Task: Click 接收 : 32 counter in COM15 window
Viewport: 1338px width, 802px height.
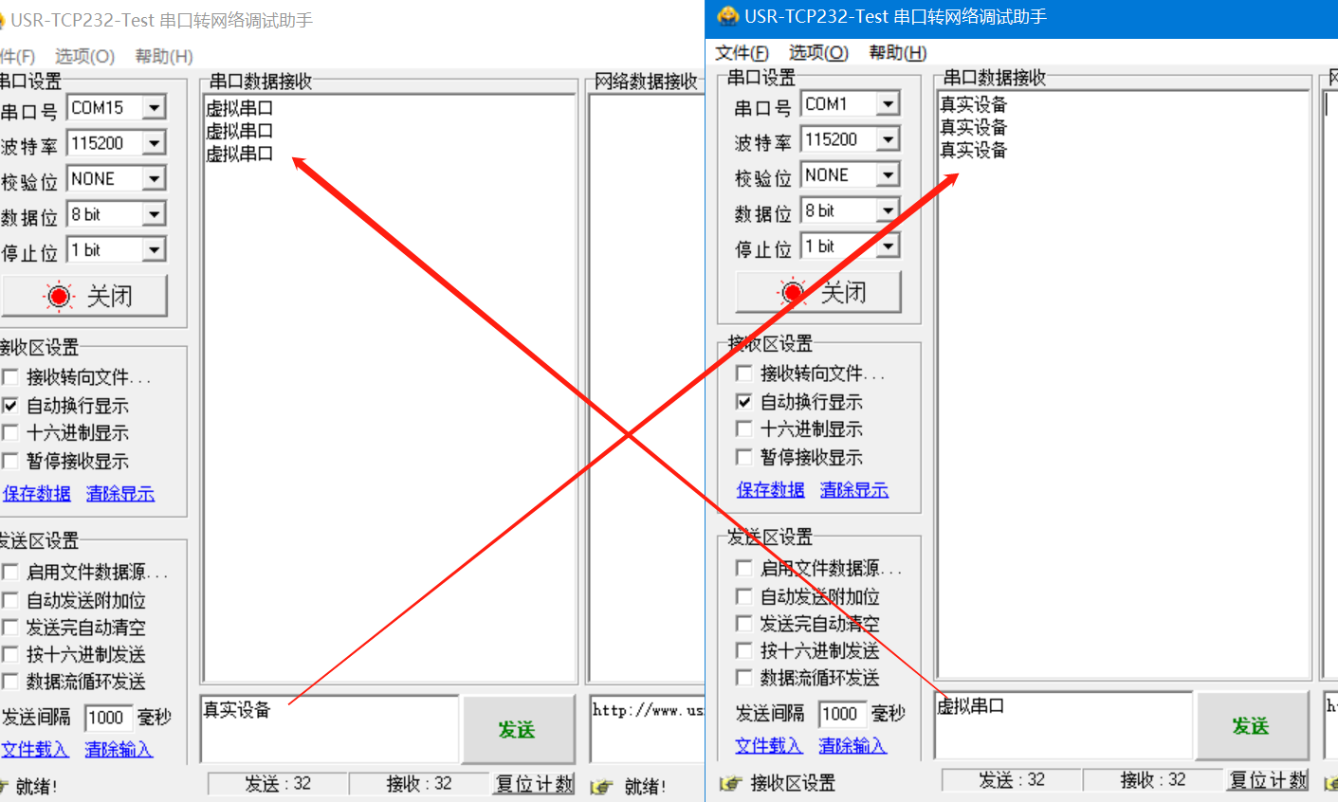Action: (419, 784)
